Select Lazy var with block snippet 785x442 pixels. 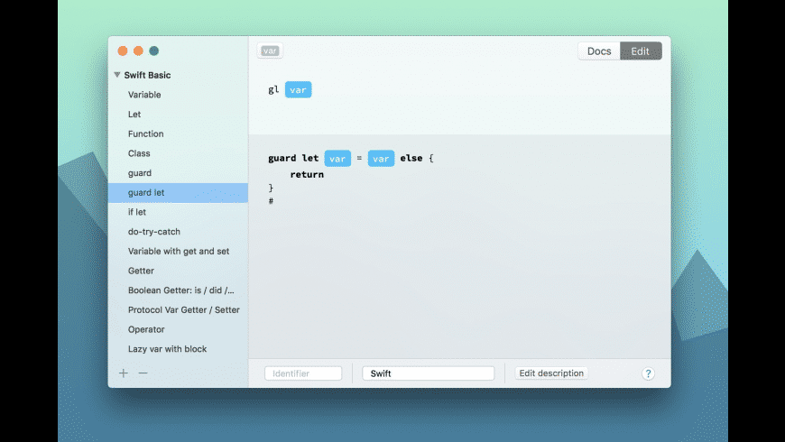pos(179,349)
